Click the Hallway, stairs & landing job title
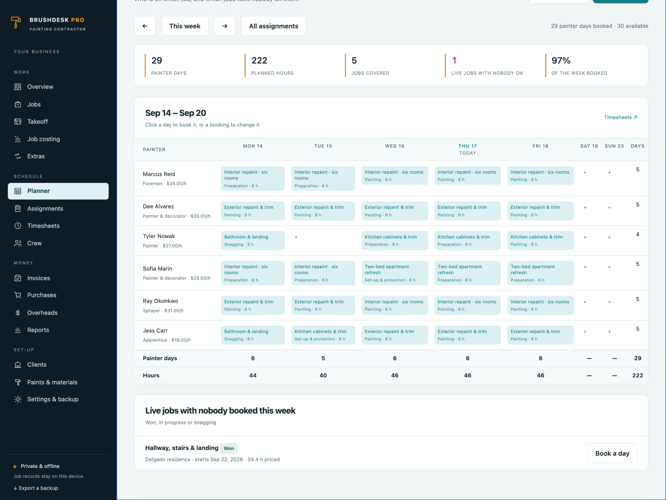This screenshot has height=500, width=666. click(182, 448)
